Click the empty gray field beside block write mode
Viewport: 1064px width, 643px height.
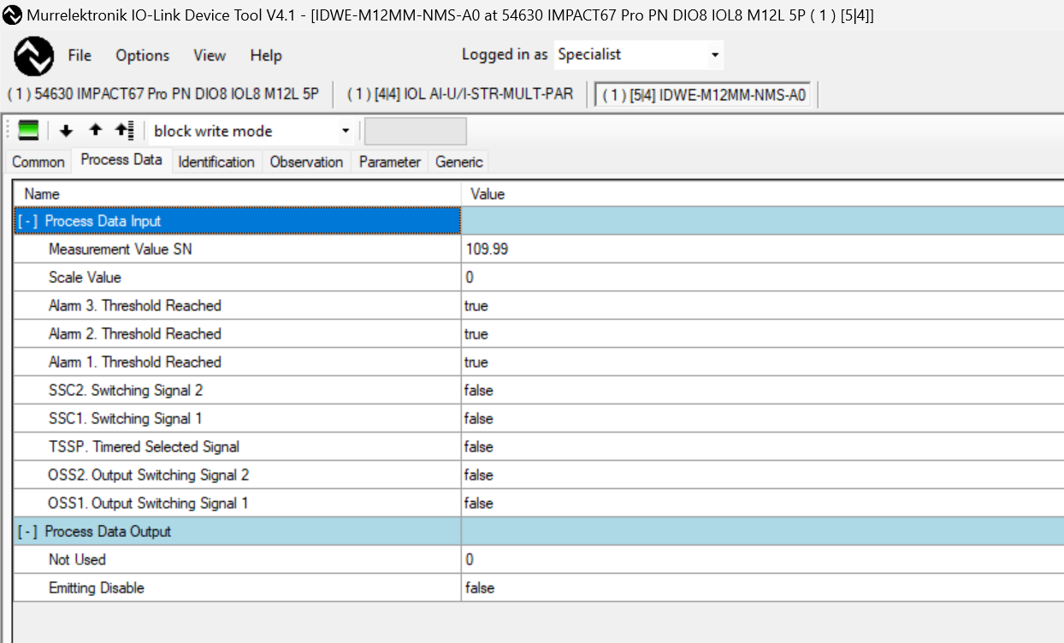point(416,132)
